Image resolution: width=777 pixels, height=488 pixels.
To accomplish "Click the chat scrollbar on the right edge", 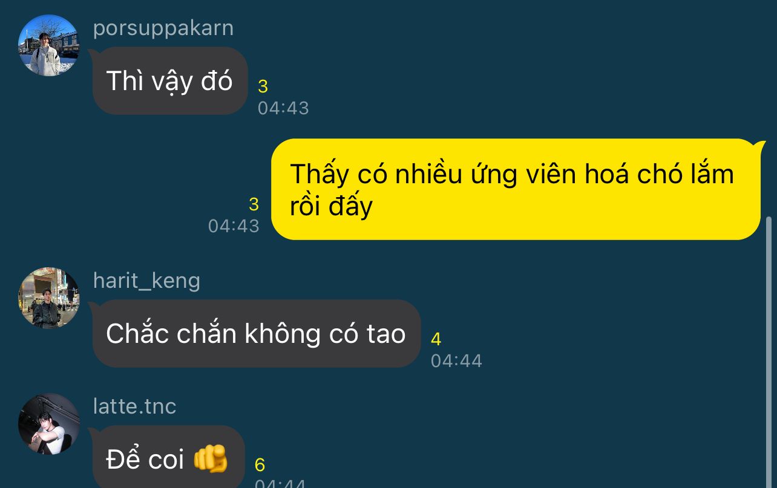I will click(x=769, y=352).
